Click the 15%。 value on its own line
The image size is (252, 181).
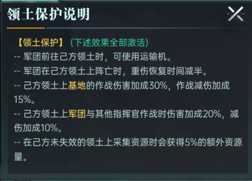[x=24, y=100]
